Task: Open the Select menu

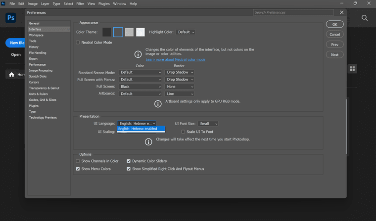Action: 68,3
